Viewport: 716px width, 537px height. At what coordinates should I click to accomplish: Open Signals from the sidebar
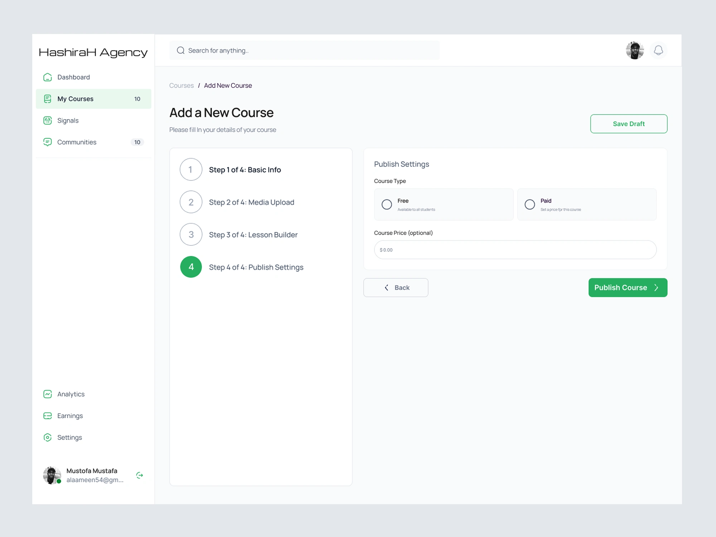pyautogui.click(x=68, y=121)
